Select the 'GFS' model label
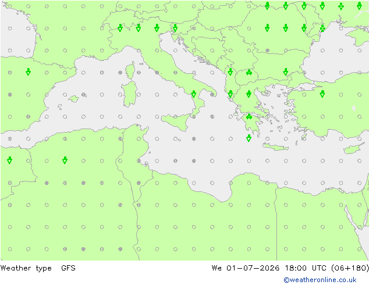Screen dimensions: 369x285 click(x=68, y=268)
